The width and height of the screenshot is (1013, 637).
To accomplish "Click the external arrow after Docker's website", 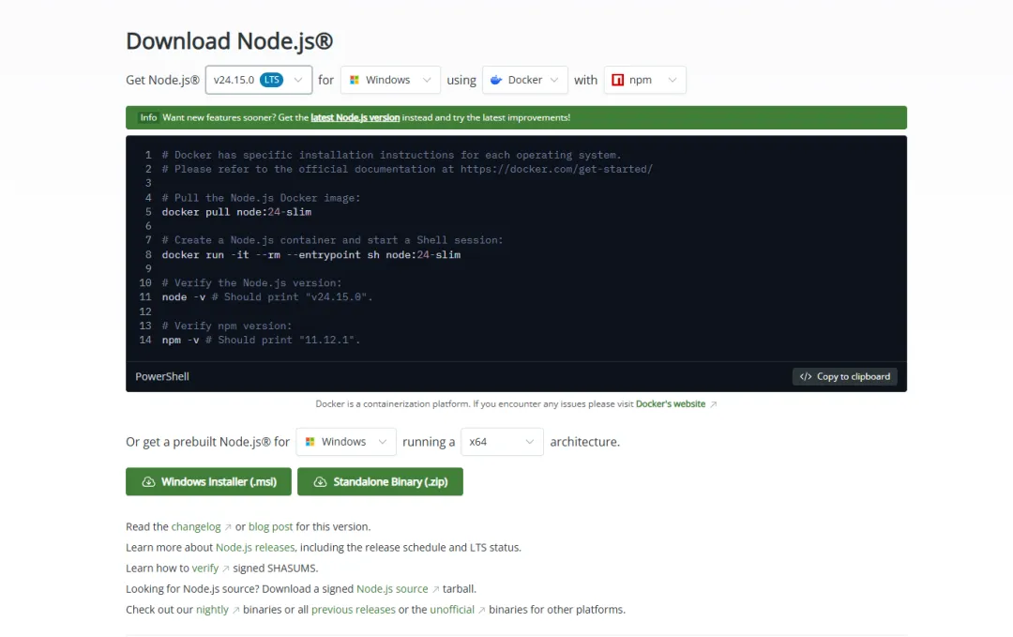I will (x=713, y=404).
